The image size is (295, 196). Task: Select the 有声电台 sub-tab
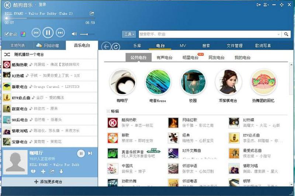pyautogui.click(x=164, y=58)
